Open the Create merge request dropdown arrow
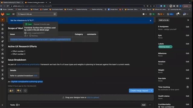The image size is (193, 108). pos(151,91)
